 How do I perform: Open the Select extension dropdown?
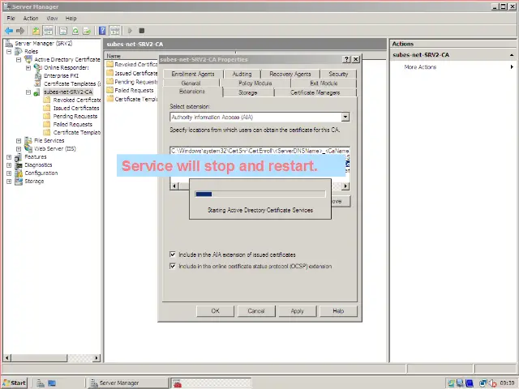tap(345, 118)
